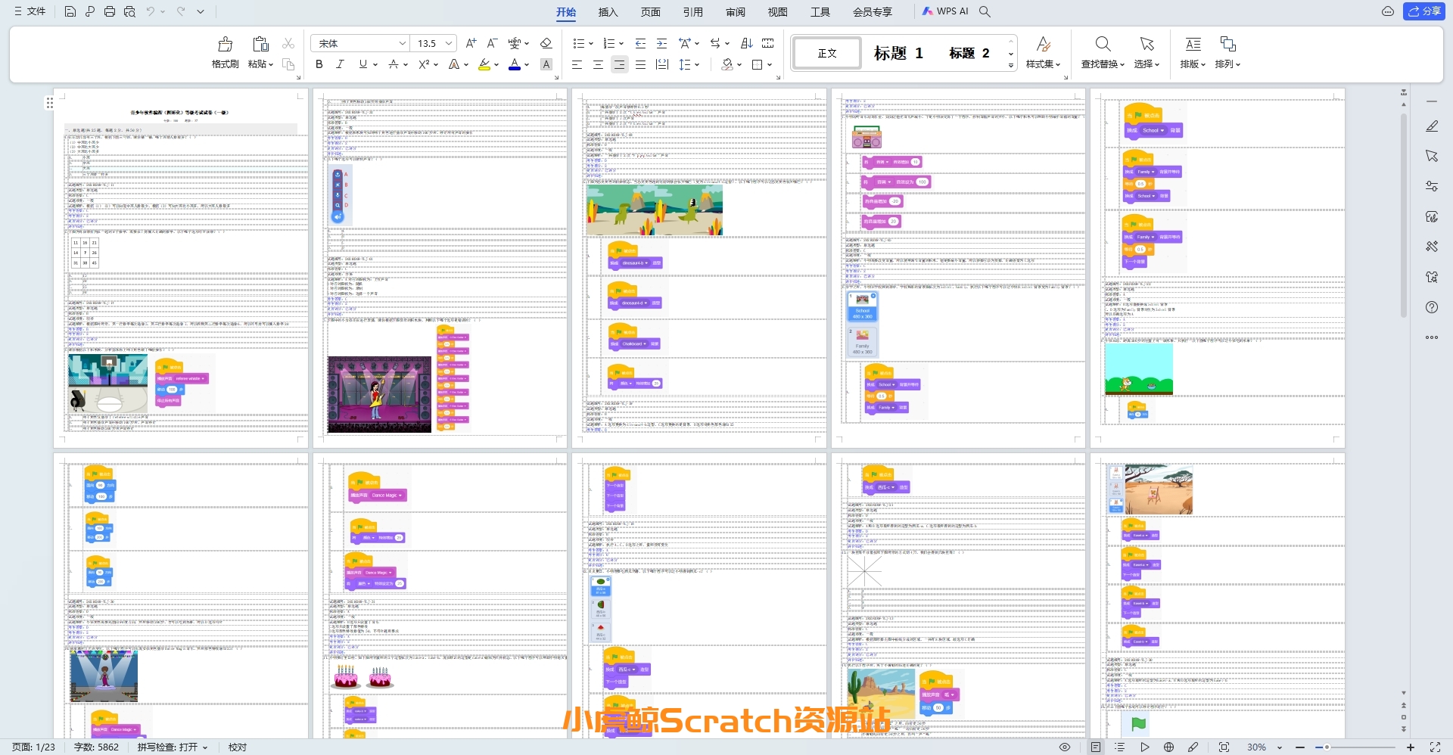This screenshot has height=755, width=1453.
Task: Zoom in with the plus button
Action: pos(1411,747)
